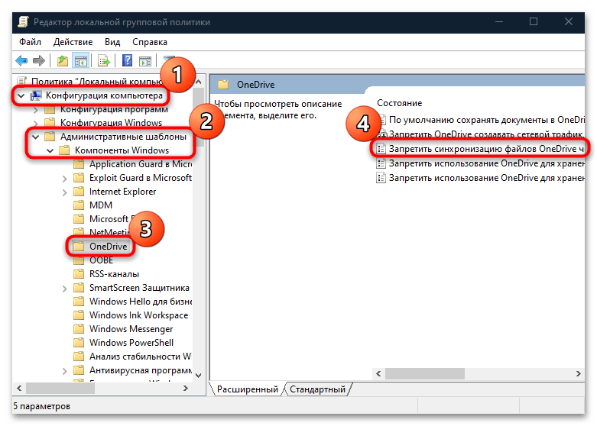The width and height of the screenshot is (597, 426).
Task: Expand the Конфигурация программ node
Action: 36,109
